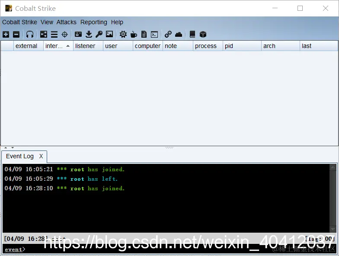The height and width of the screenshot is (256, 339).
Task: Sort by the internal column header
Action: pyautogui.click(x=58, y=46)
